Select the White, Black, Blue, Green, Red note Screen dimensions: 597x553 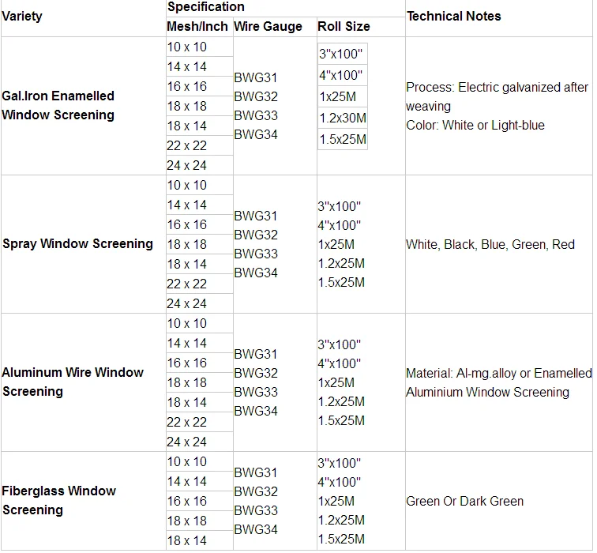click(490, 244)
